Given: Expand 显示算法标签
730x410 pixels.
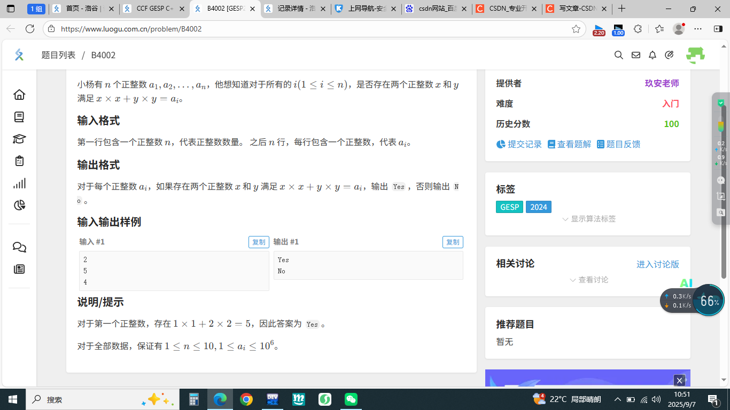Looking at the screenshot, I should pos(589,219).
